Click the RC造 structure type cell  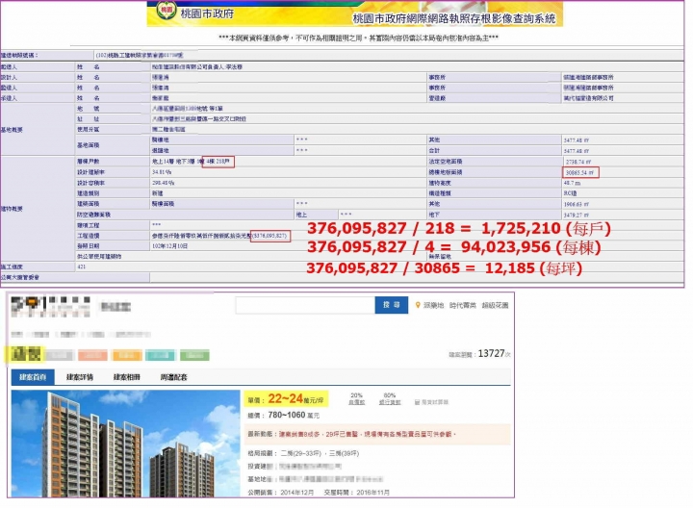click(570, 193)
